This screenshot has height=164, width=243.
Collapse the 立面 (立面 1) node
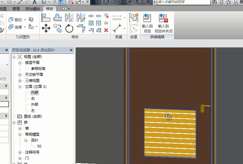point(20,87)
